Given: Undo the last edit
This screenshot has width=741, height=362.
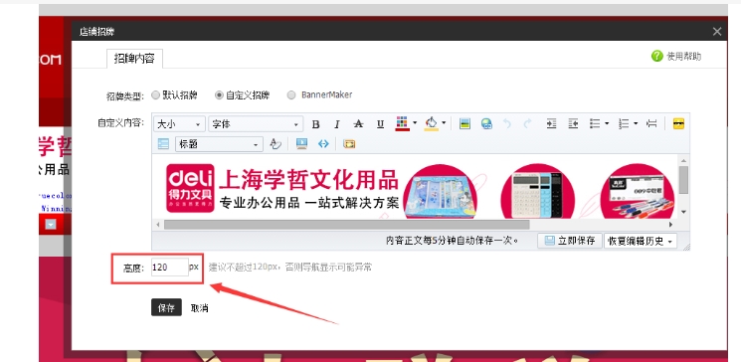Looking at the screenshot, I should pyautogui.click(x=507, y=124).
